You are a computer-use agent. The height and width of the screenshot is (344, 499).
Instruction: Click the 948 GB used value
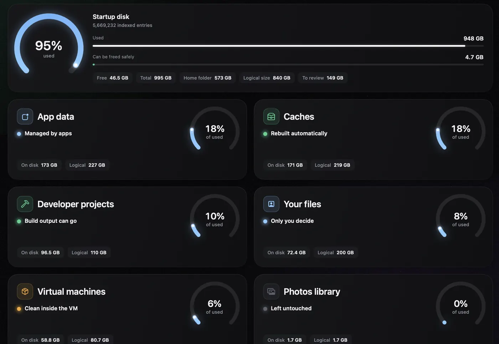pos(473,38)
